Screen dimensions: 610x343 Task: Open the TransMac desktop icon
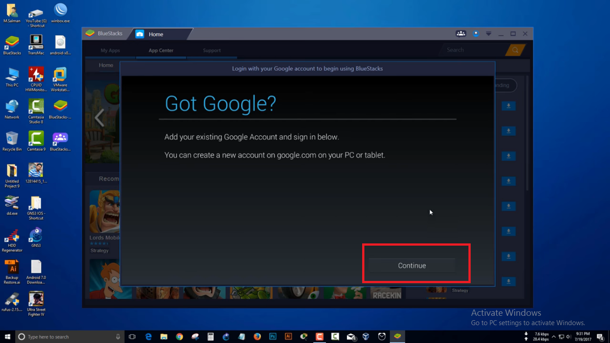[36, 45]
